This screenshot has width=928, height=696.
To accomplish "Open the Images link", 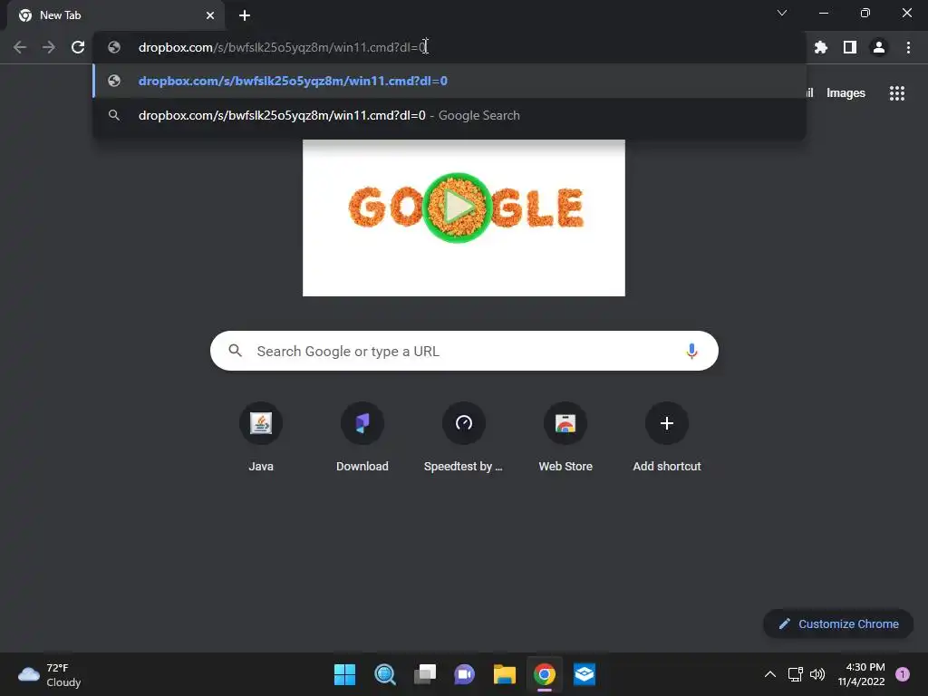I will 846,93.
